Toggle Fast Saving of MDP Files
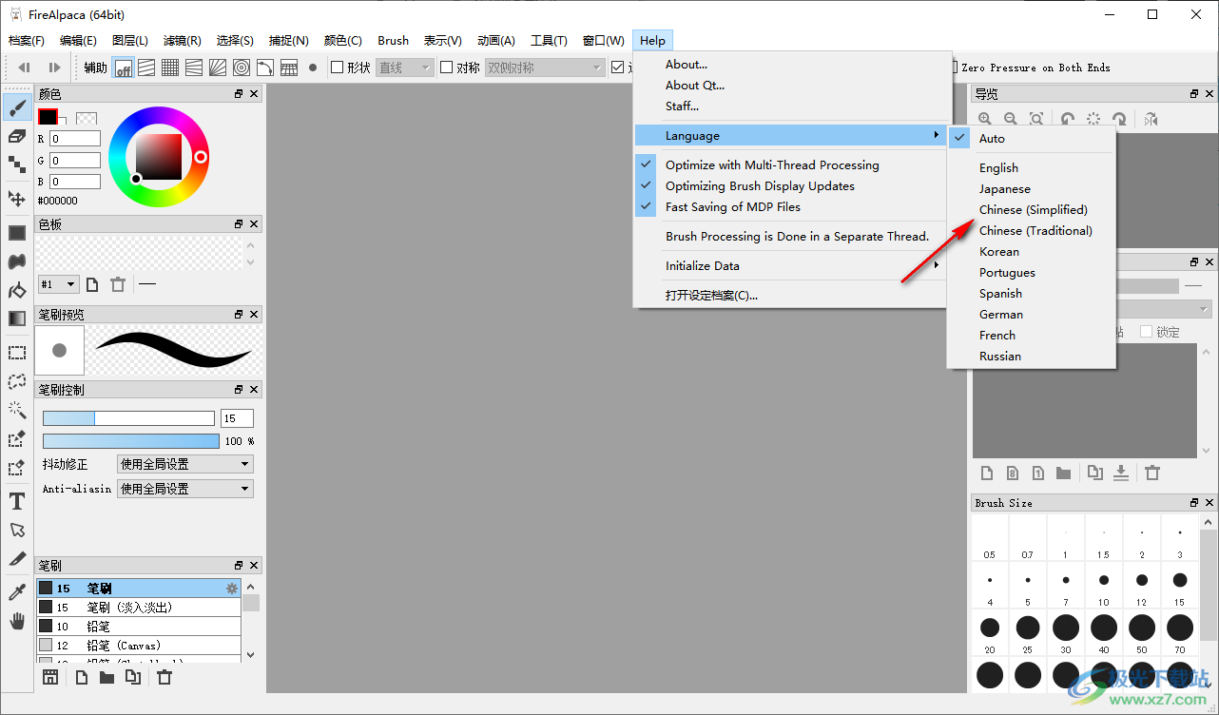Viewport: 1219px width, 715px height. click(789, 206)
